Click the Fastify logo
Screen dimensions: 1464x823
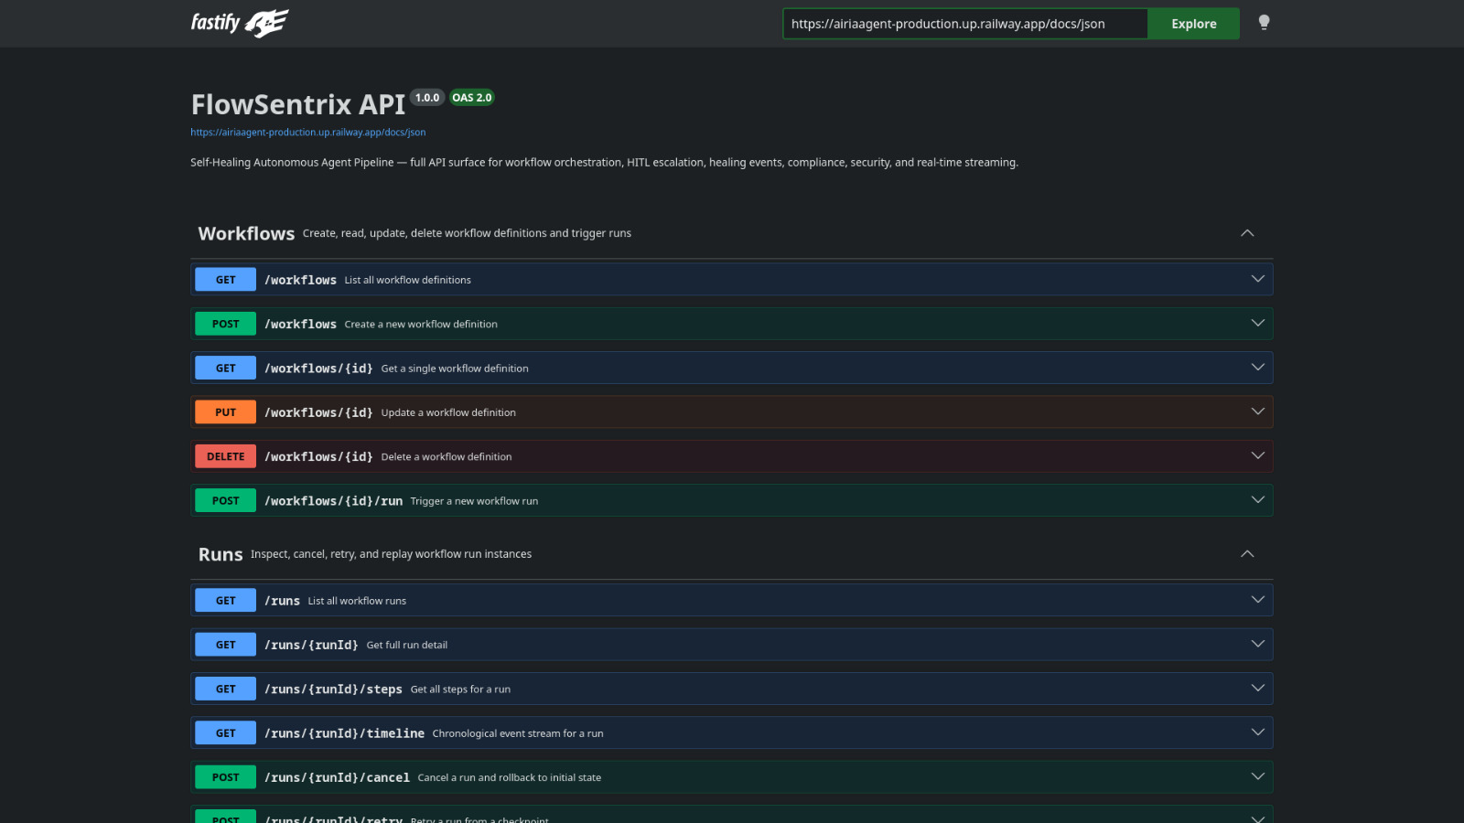(x=240, y=23)
